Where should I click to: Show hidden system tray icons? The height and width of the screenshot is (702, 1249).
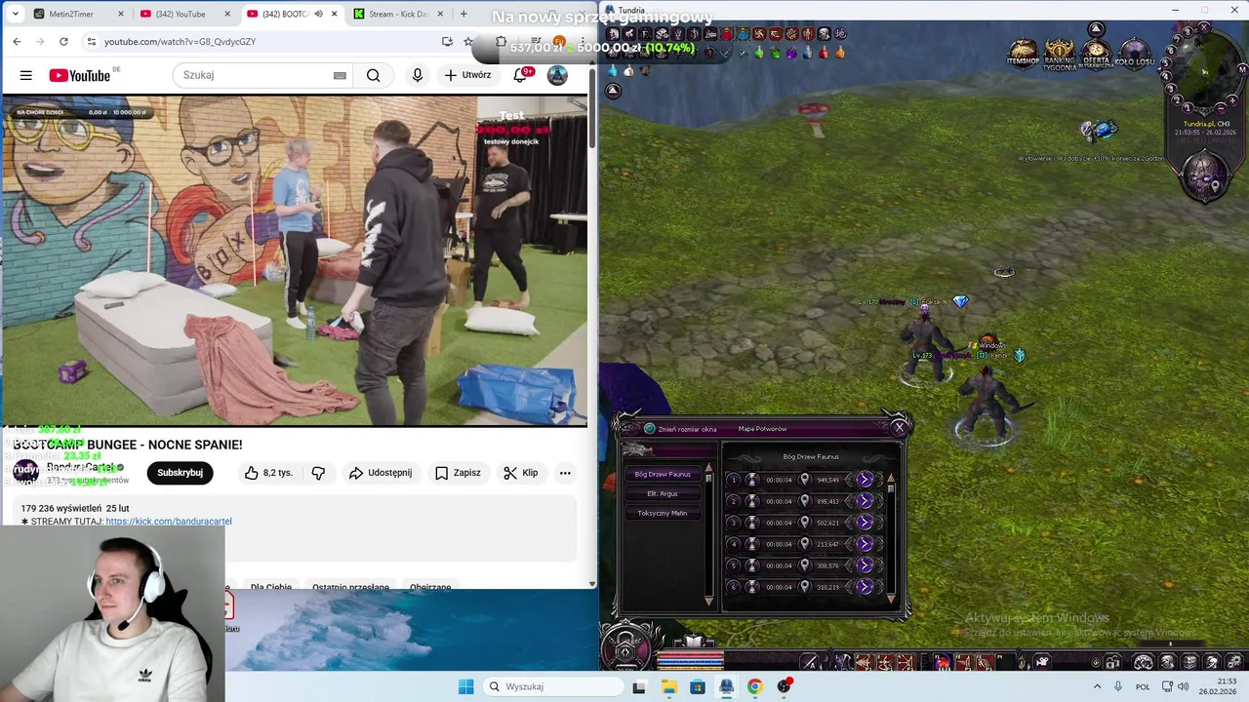(1097, 686)
